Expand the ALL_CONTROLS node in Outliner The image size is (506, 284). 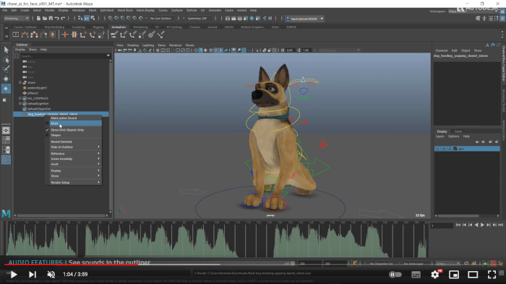(20, 99)
